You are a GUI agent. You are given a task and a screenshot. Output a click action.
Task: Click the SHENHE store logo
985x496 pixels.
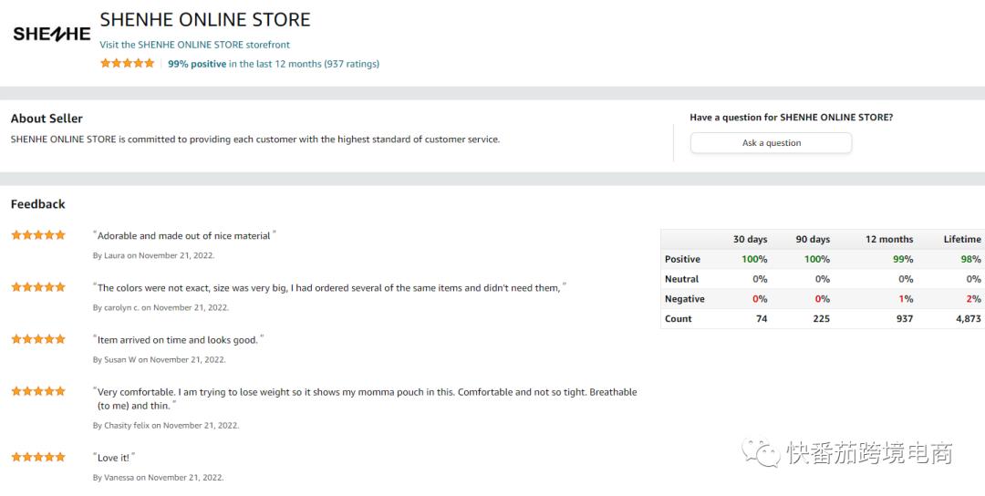tap(51, 34)
